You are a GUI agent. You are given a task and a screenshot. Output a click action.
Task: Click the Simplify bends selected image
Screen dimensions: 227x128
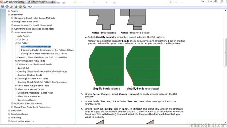[x=106, y=66]
